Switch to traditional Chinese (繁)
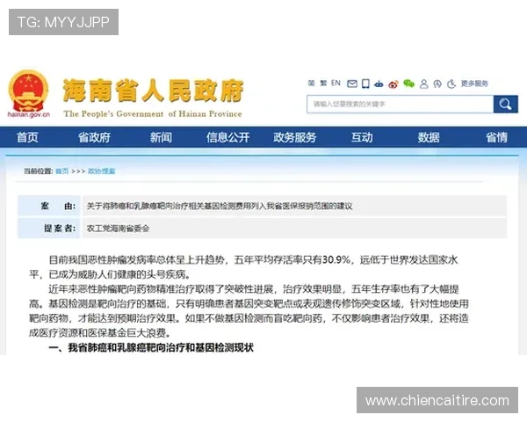The image size is (527, 422). coord(323,84)
